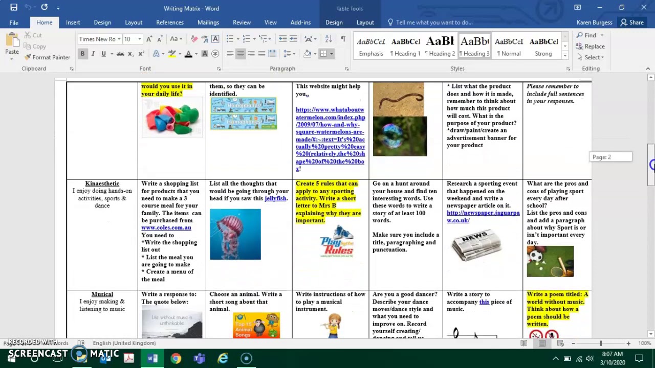Toggle character shading
Screen dimensions: 655x368
(x=205, y=54)
